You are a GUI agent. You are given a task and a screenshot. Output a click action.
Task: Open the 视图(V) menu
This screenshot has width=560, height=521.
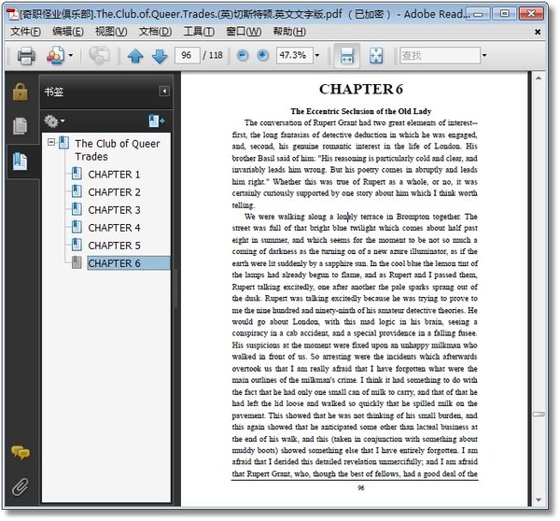pyautogui.click(x=111, y=32)
